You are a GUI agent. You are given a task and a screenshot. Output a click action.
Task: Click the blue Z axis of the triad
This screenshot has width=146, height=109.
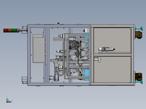point(9,102)
